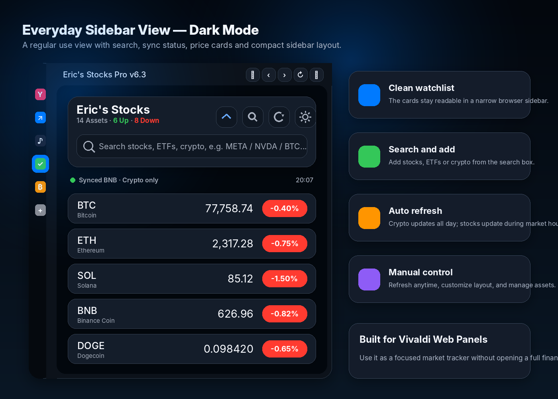Click the SOL -1.50% change badge
This screenshot has height=399, width=558.
[x=285, y=279]
